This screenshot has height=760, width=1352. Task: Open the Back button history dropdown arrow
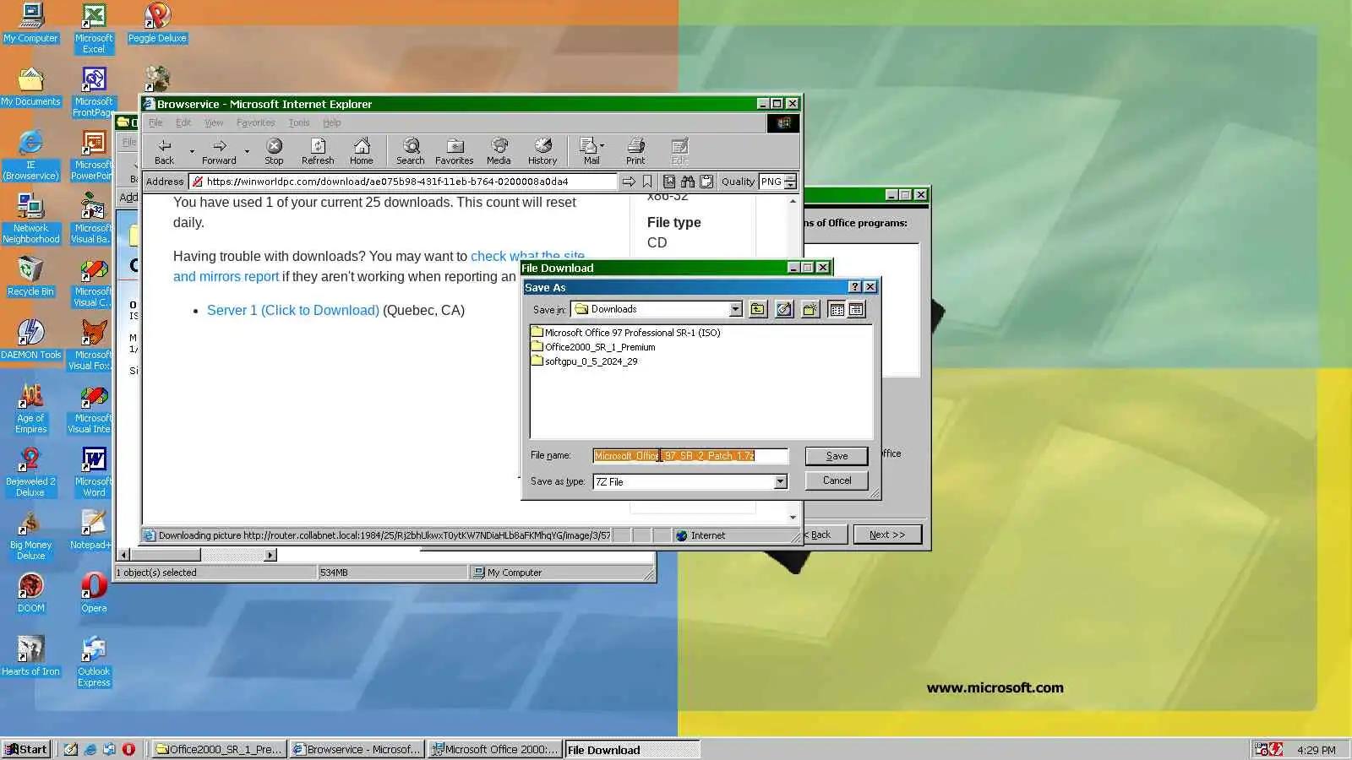192,152
